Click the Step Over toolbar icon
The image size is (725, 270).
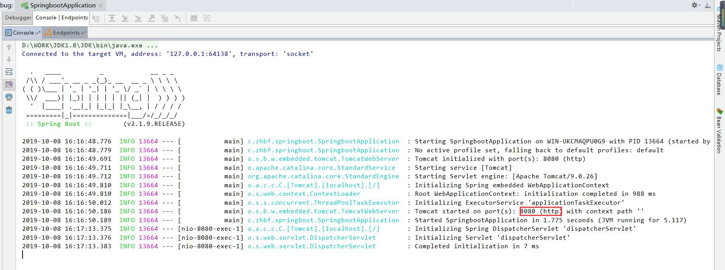(112, 18)
